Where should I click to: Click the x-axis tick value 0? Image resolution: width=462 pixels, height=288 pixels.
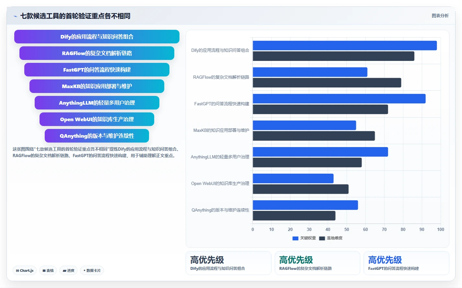(253, 230)
